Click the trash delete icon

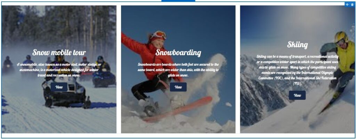352,5
